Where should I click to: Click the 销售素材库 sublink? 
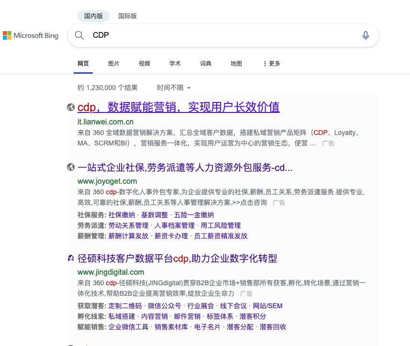(171, 327)
